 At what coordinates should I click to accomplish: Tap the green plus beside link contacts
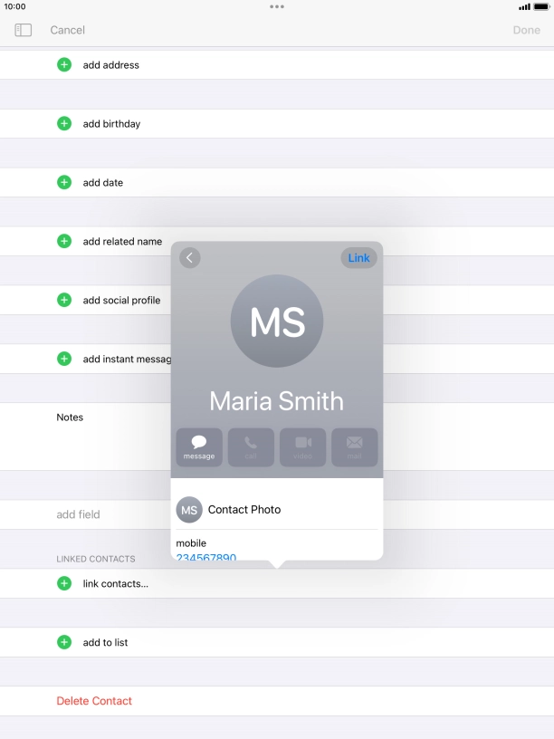point(64,584)
